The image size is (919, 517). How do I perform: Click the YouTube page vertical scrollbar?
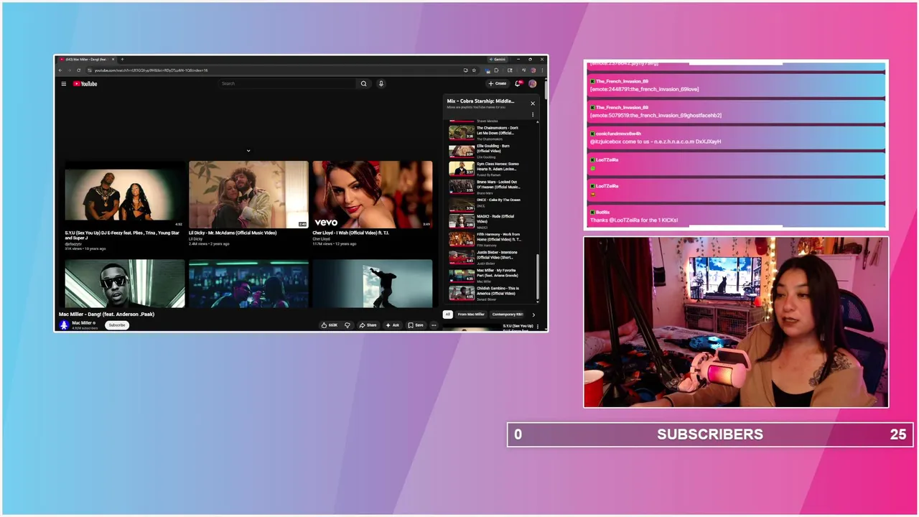tap(546, 90)
